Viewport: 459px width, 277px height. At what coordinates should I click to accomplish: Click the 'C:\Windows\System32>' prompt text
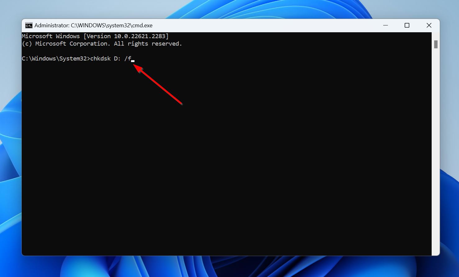click(x=56, y=59)
